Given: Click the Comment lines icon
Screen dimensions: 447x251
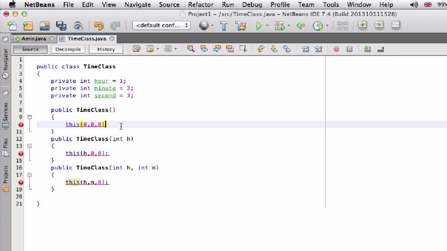Looking at the screenshot, I should tap(367, 49).
